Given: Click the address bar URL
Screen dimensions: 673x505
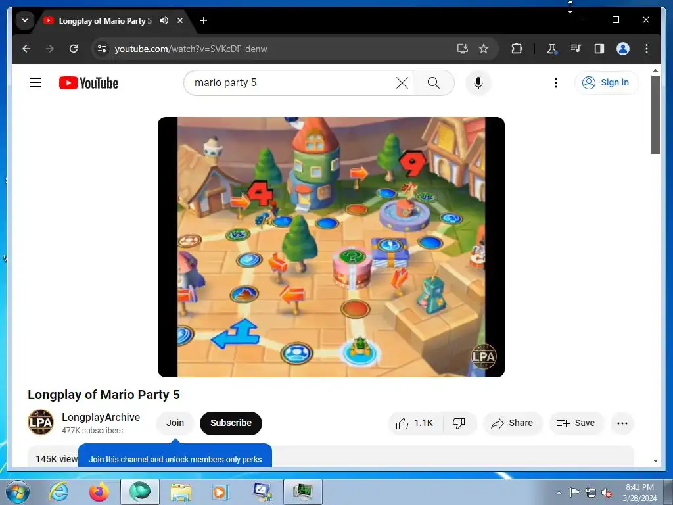Looking at the screenshot, I should pyautogui.click(x=191, y=49).
